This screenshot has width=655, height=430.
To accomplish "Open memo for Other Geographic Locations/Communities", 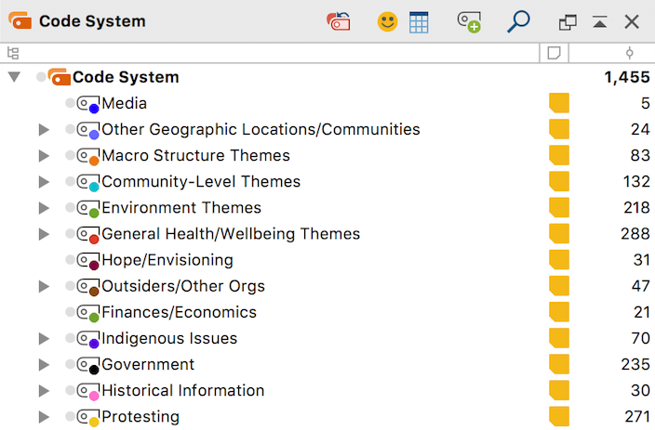I will (x=559, y=129).
